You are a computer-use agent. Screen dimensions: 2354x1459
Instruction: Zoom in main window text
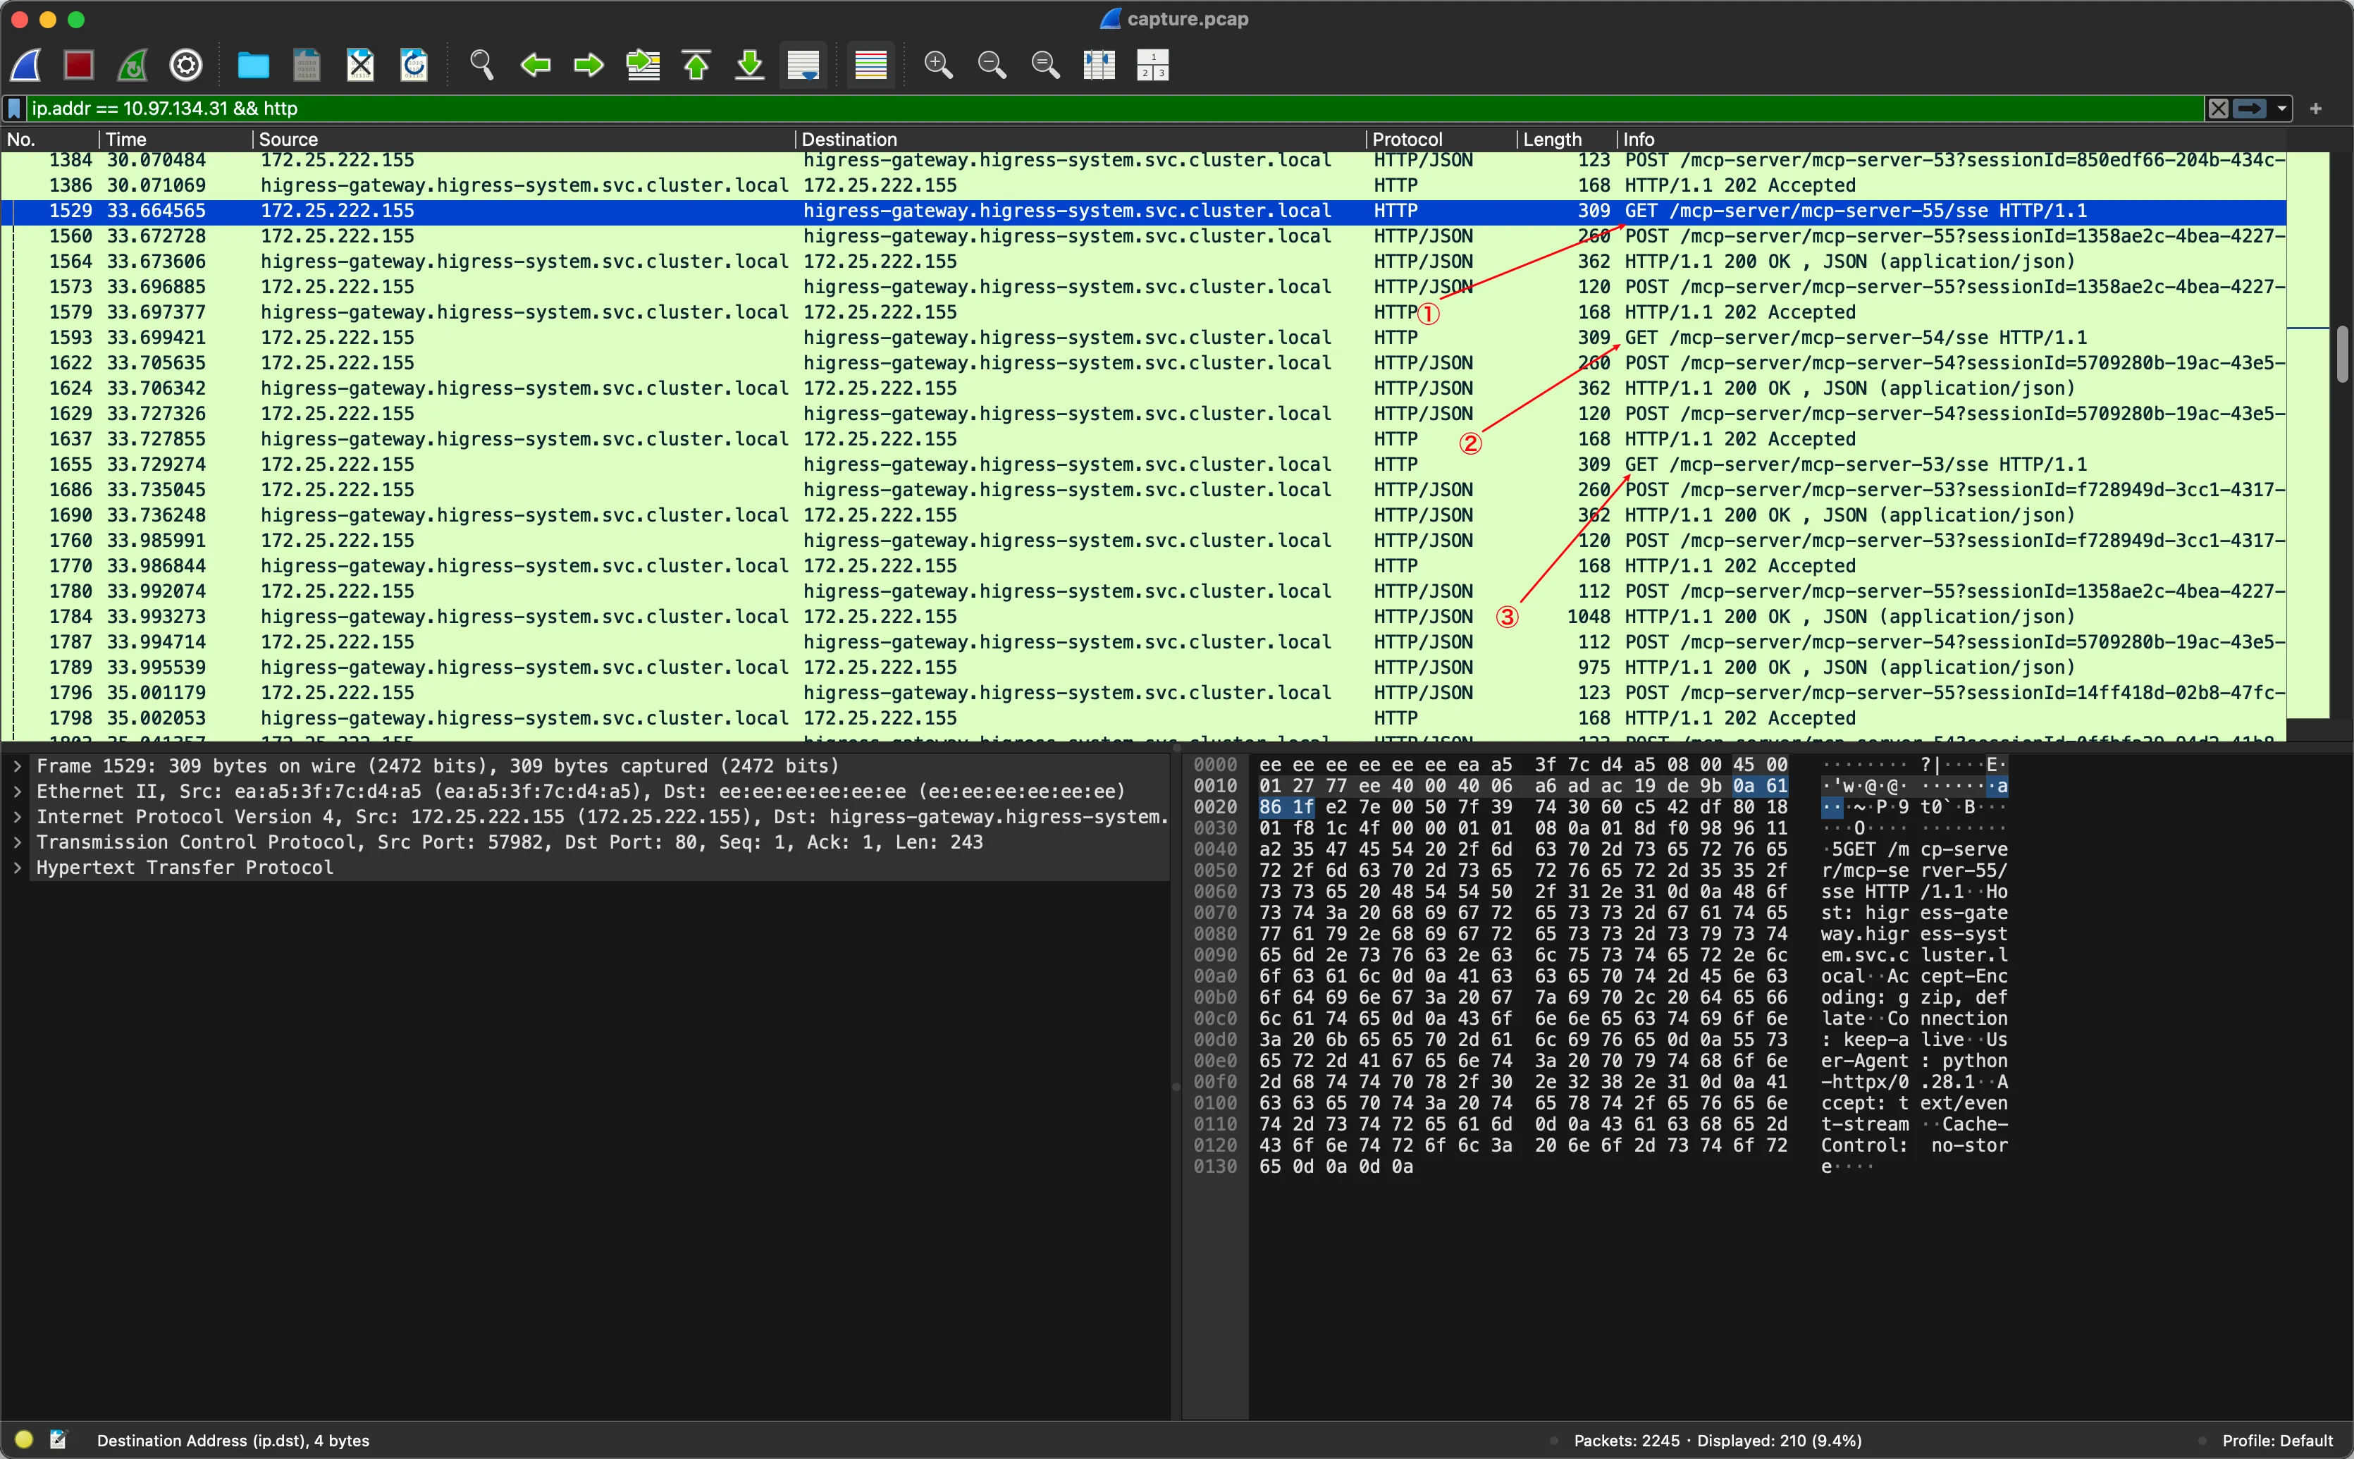pyautogui.click(x=939, y=65)
